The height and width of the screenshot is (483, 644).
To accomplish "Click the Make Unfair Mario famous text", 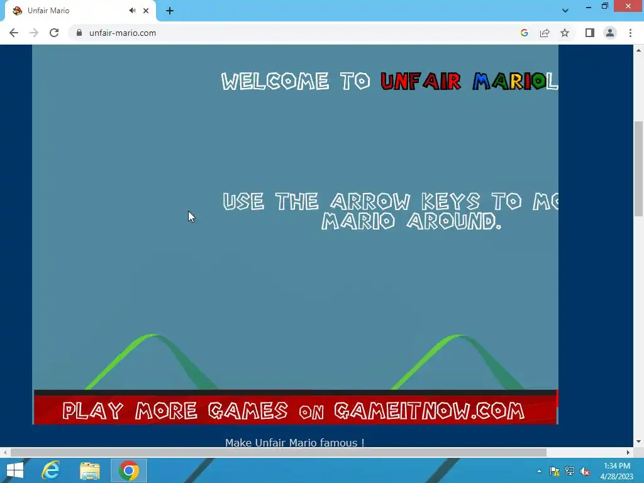I will (294, 443).
